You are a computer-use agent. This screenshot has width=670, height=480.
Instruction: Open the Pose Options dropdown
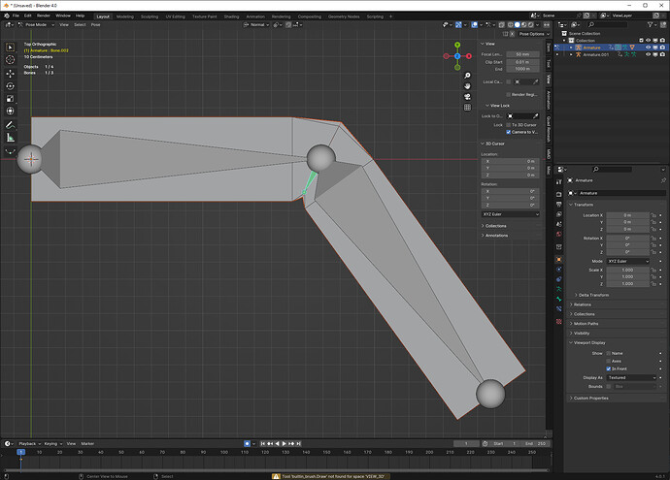[x=534, y=34]
